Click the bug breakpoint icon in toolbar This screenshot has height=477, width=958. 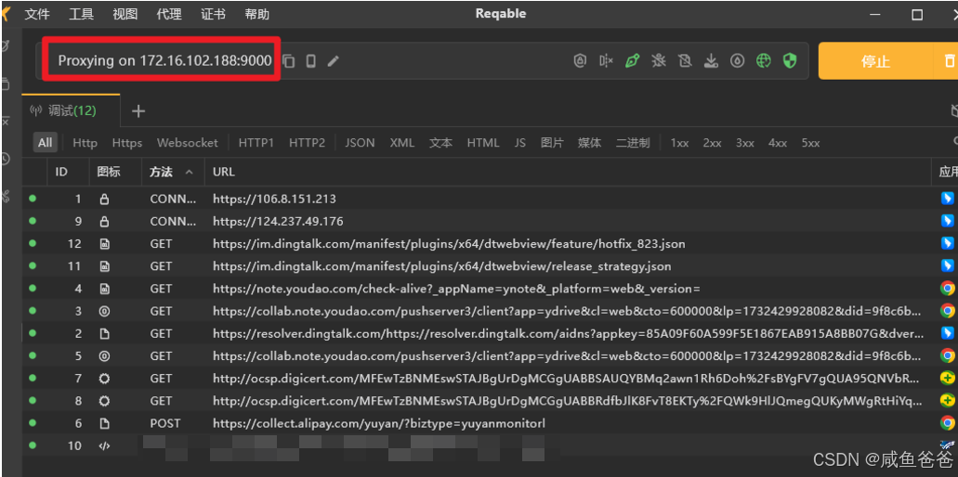(x=659, y=60)
